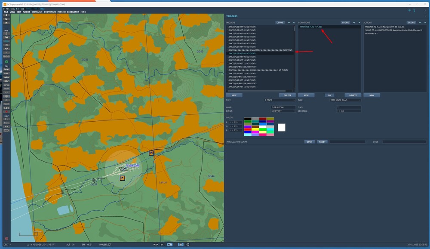Screen dimensions: 430x249
Task: Click the airplane group icon under OBJ
Action: pos(6,70)
